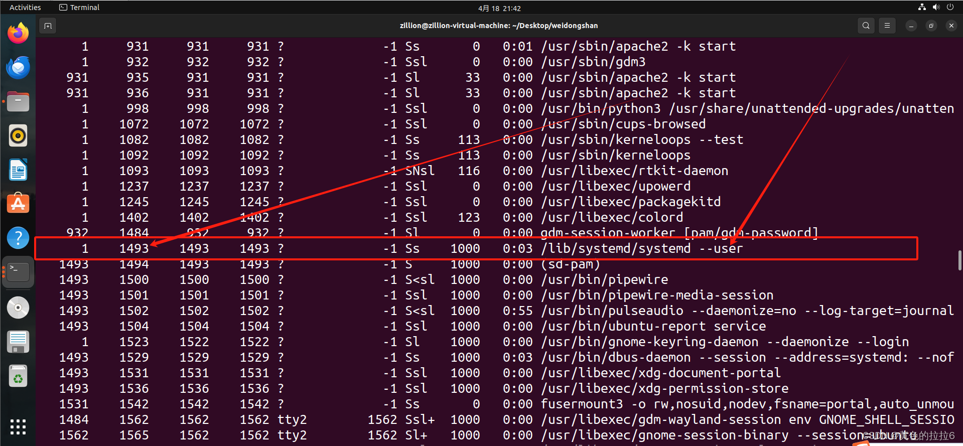
Task: Open the terminal hamburger menu
Action: pyautogui.click(x=887, y=26)
